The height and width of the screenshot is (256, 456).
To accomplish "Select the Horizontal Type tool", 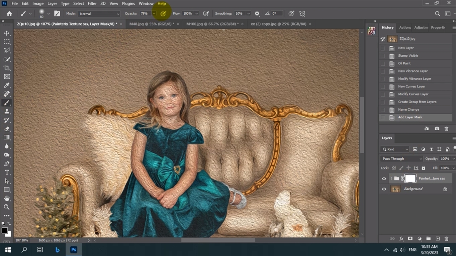I will (x=7, y=172).
